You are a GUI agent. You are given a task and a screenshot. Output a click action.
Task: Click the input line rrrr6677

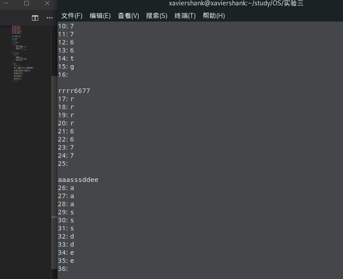[x=74, y=91]
